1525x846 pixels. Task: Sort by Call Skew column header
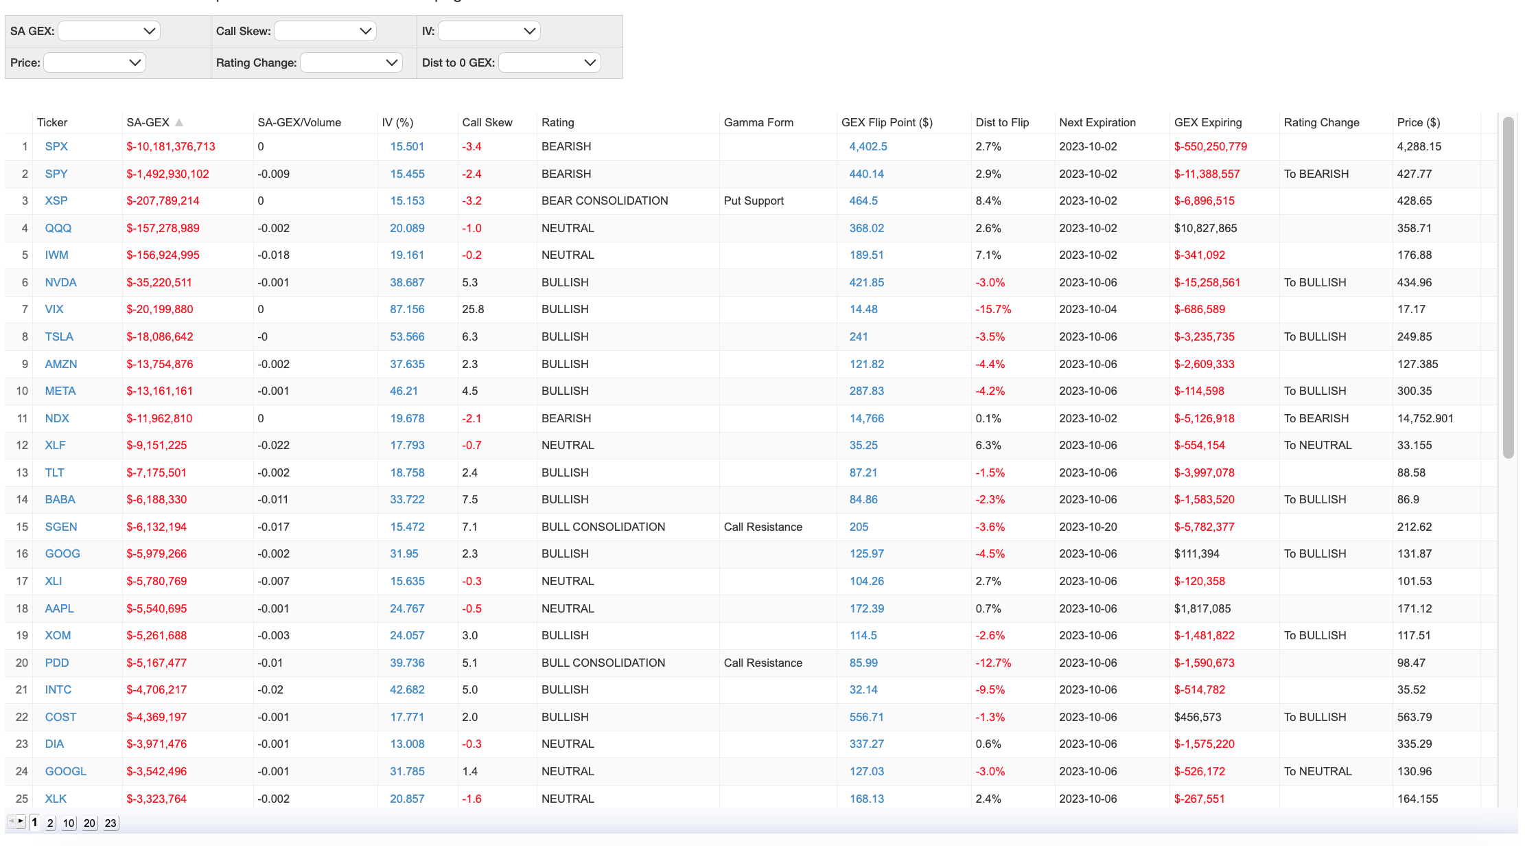click(x=487, y=122)
